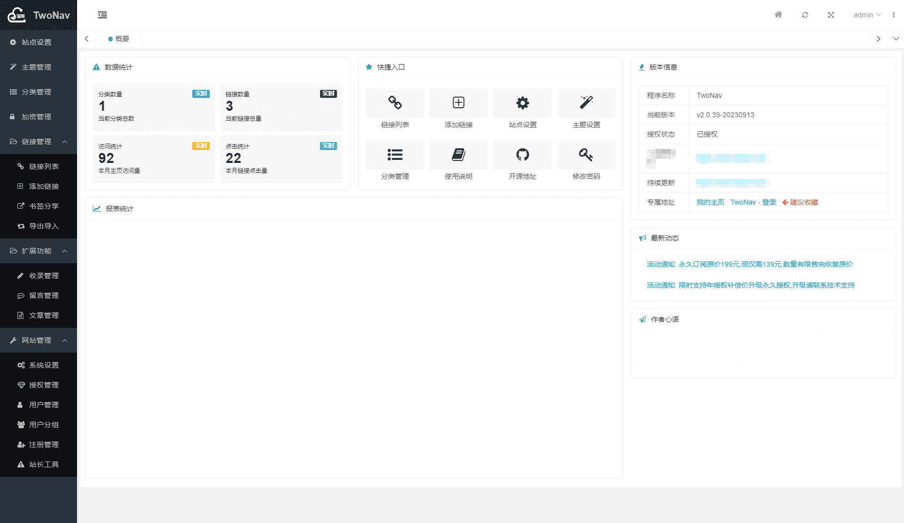Select the 概要 tab
Image resolution: width=904 pixels, height=523 pixels.
[119, 39]
